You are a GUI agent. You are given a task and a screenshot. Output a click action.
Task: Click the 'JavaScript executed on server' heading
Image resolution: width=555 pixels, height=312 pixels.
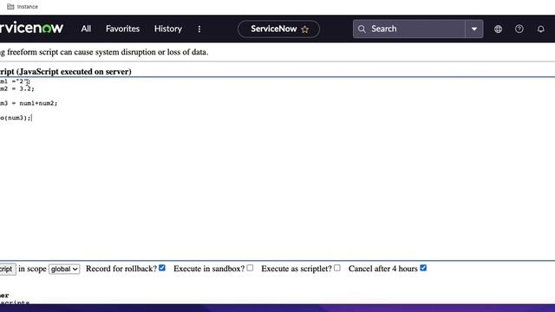(66, 71)
